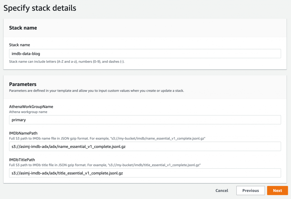
Task: Cancel the stack creation
Action: click(x=222, y=190)
